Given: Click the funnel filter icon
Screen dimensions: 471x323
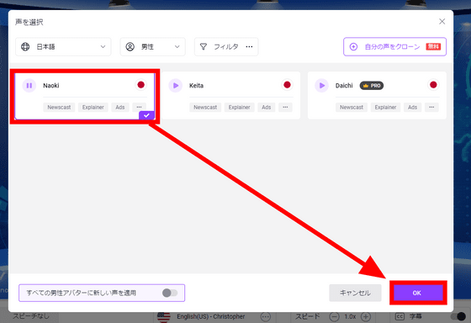Looking at the screenshot, I should (x=204, y=47).
